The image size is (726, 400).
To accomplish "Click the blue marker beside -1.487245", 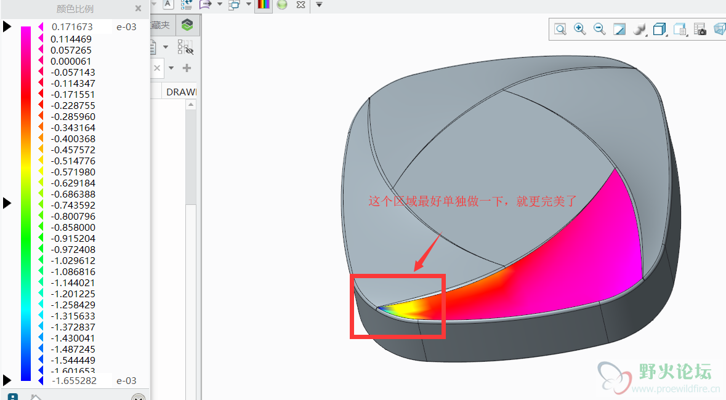I will pyautogui.click(x=41, y=349).
